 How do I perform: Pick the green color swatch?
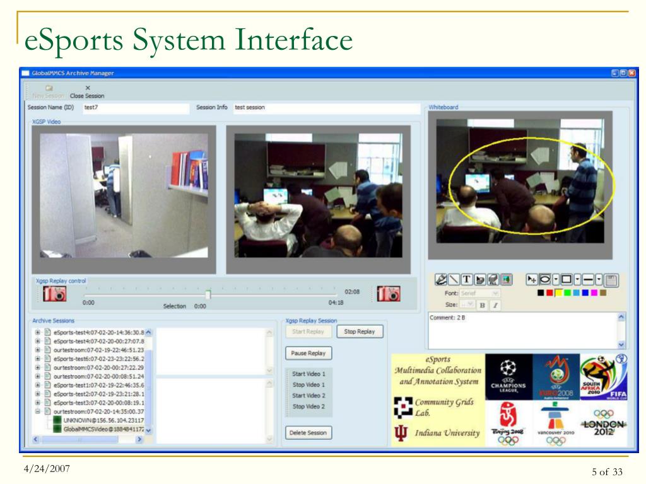pyautogui.click(x=568, y=292)
